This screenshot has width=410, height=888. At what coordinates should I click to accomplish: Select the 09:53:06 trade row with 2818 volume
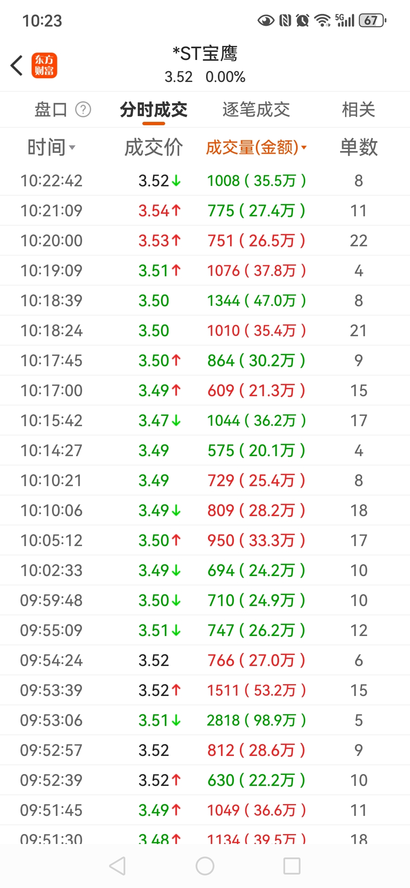pos(205,720)
